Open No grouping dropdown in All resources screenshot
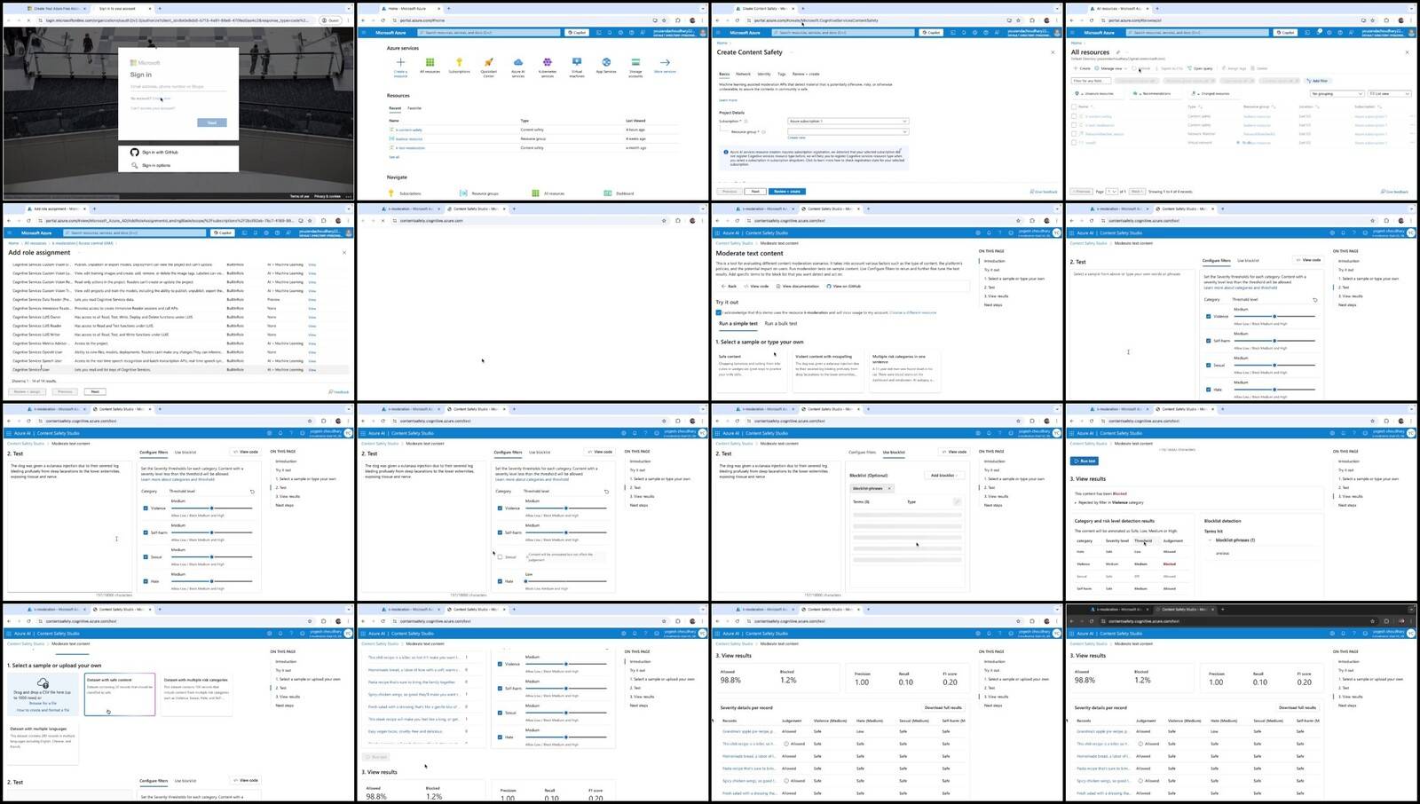The width and height of the screenshot is (1420, 804). [1337, 93]
